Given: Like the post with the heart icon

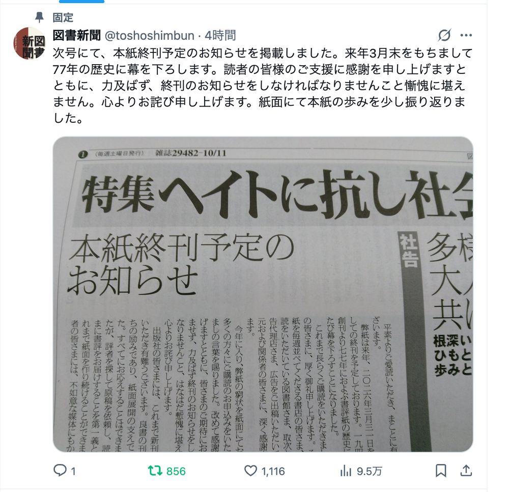Looking at the screenshot, I should [x=250, y=471].
